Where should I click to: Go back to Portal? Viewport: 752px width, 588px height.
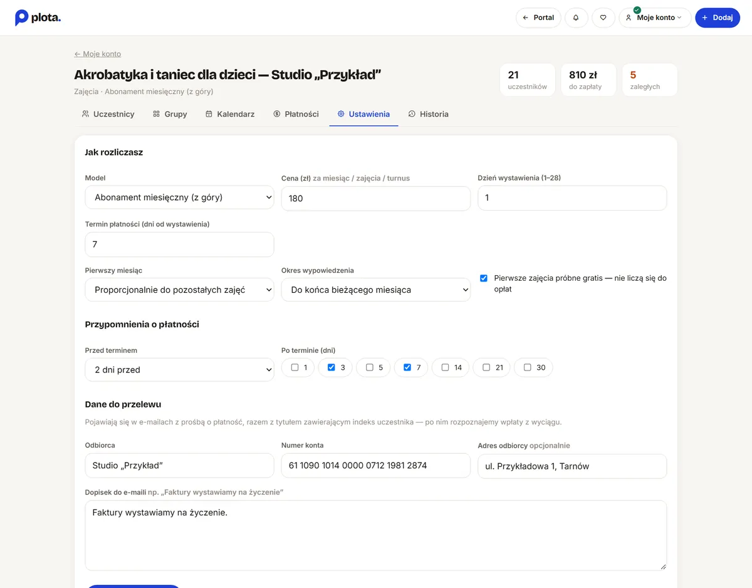click(x=538, y=18)
